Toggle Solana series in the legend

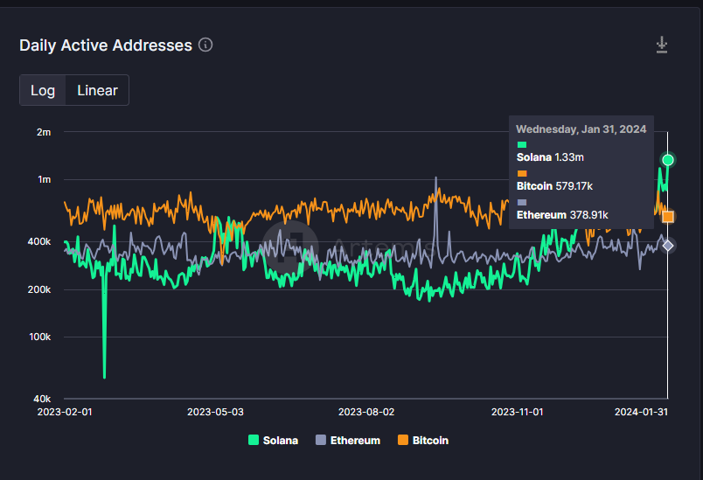pyautogui.click(x=273, y=441)
